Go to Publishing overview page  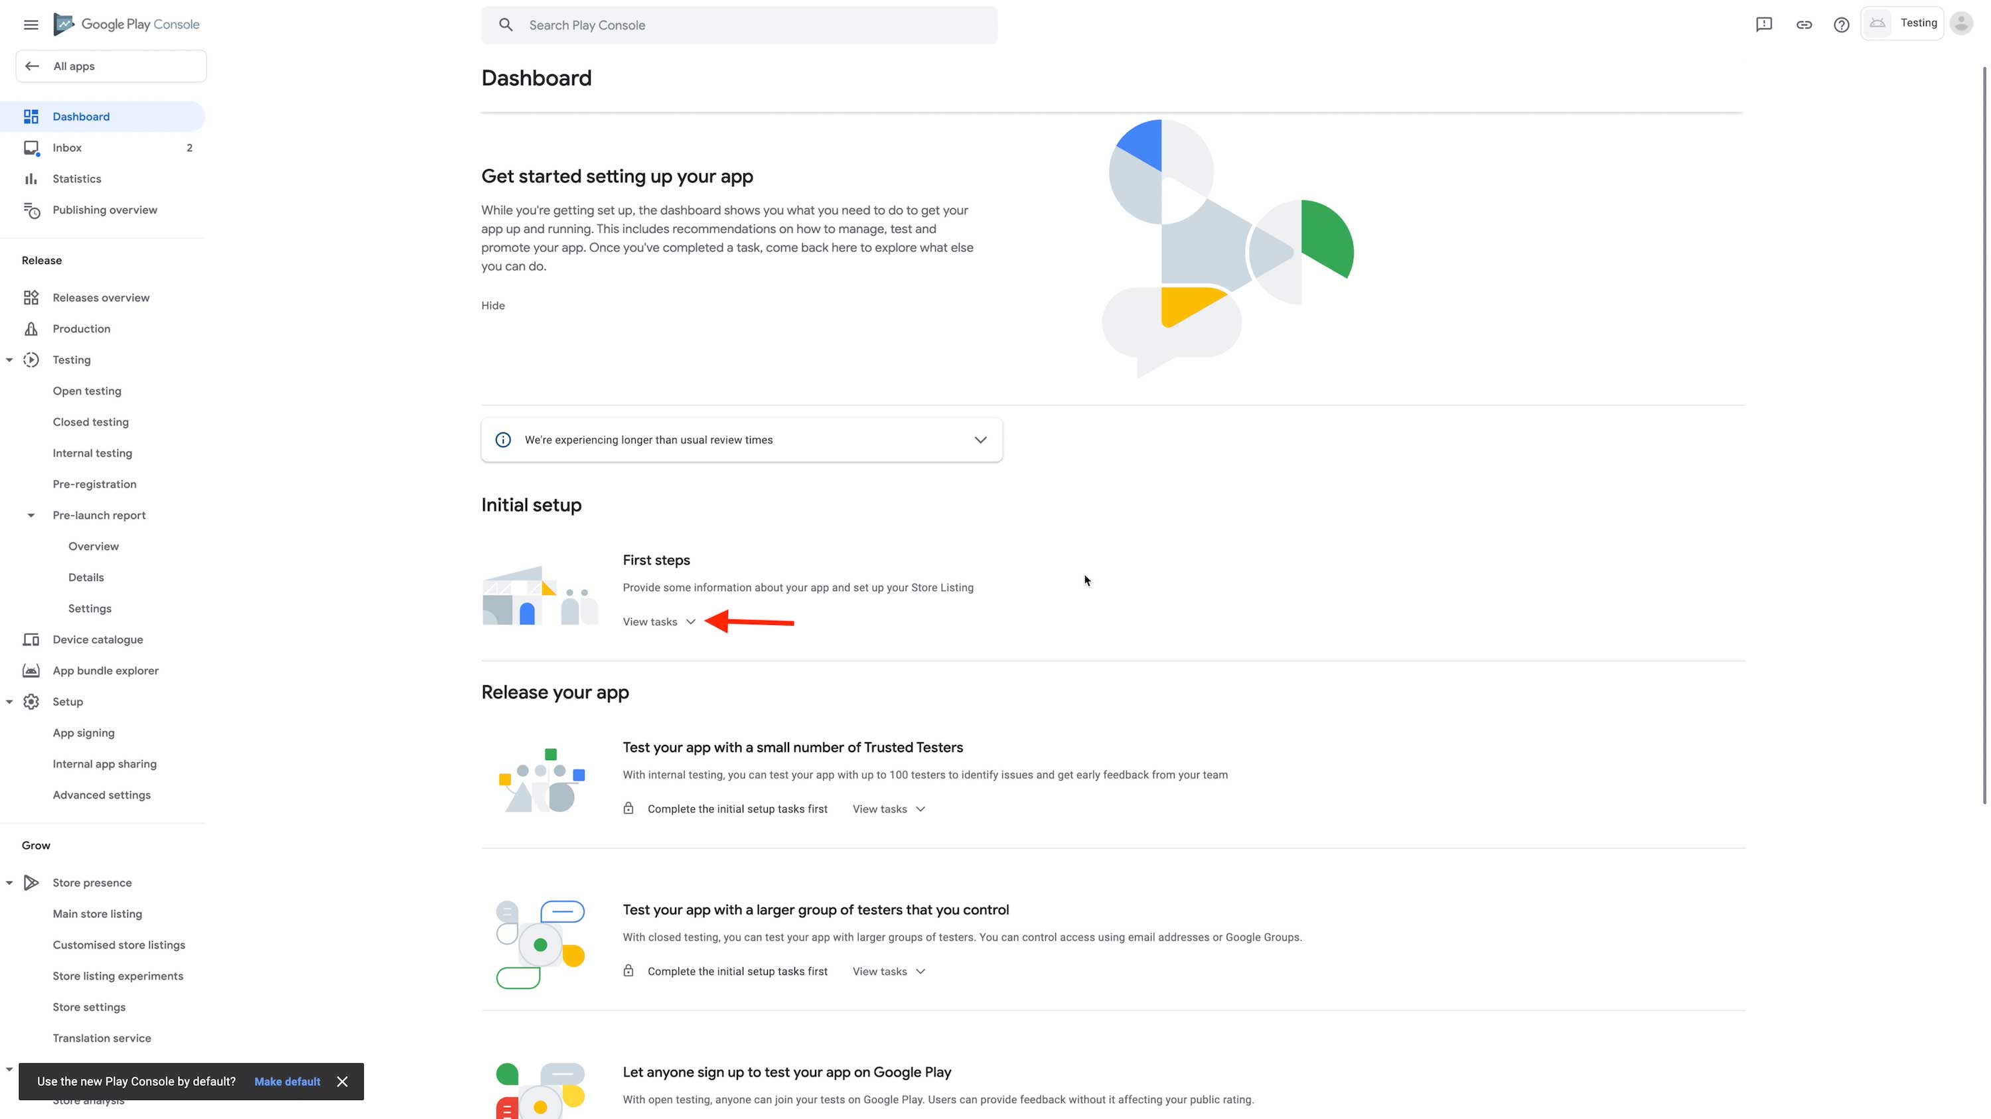click(x=104, y=210)
